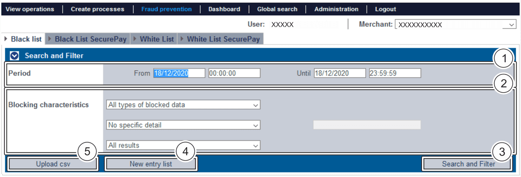Expand the 'All types of blocked data' dropdown
This screenshot has width=521, height=177.
pos(183,105)
